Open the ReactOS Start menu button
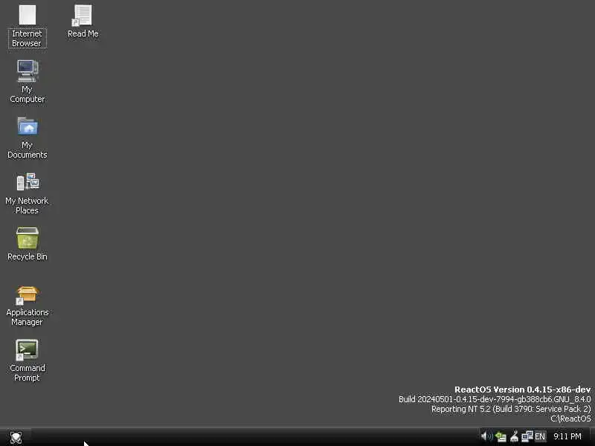Screen dimensions: 595x446 (16, 437)
